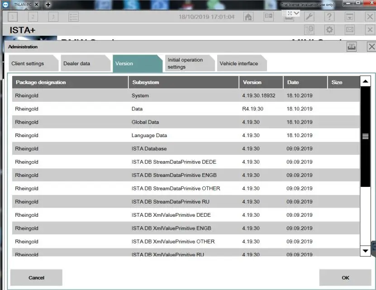This screenshot has width=376, height=290.
Task: Click toolbar box number 2
Action: [33, 17]
